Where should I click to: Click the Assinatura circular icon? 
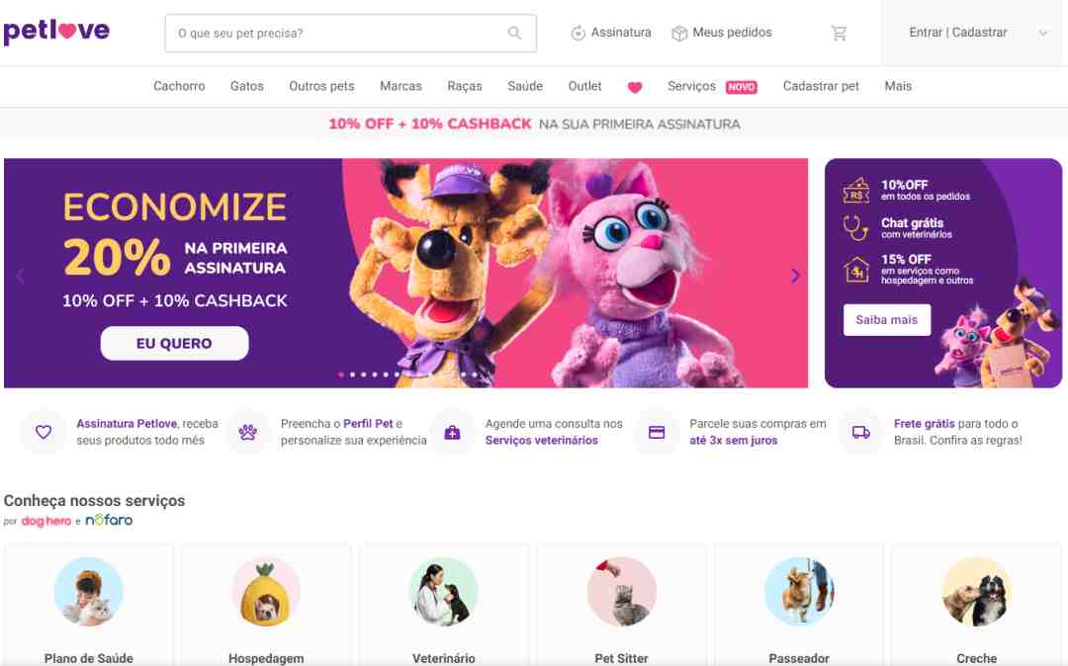click(578, 33)
